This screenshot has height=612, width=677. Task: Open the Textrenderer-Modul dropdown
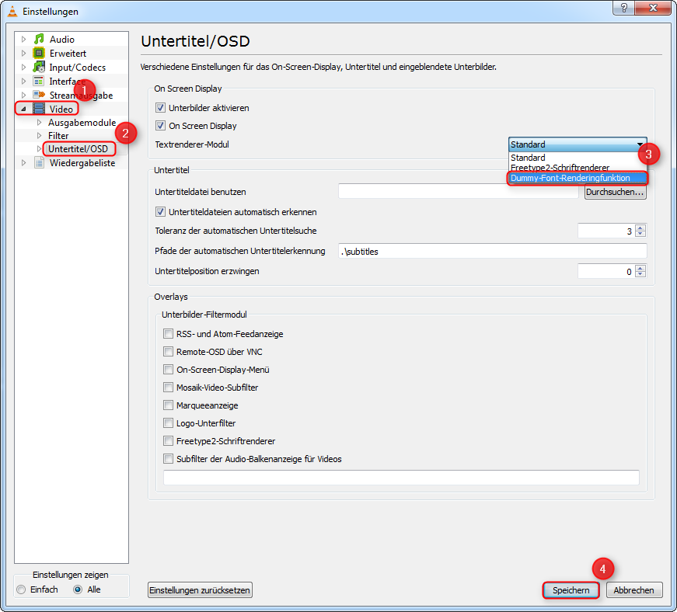click(578, 144)
